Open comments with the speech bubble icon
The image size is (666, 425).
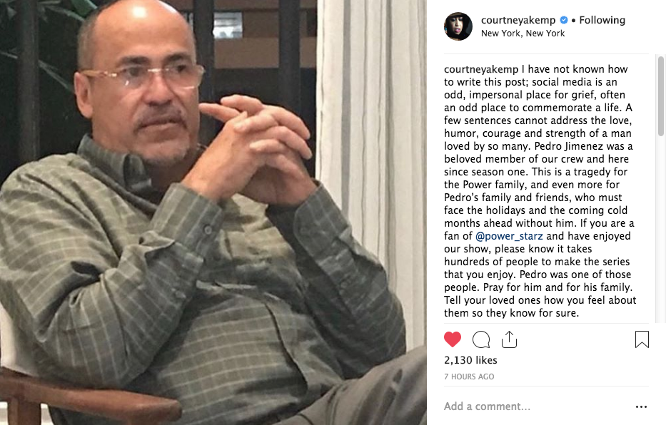[x=481, y=339]
